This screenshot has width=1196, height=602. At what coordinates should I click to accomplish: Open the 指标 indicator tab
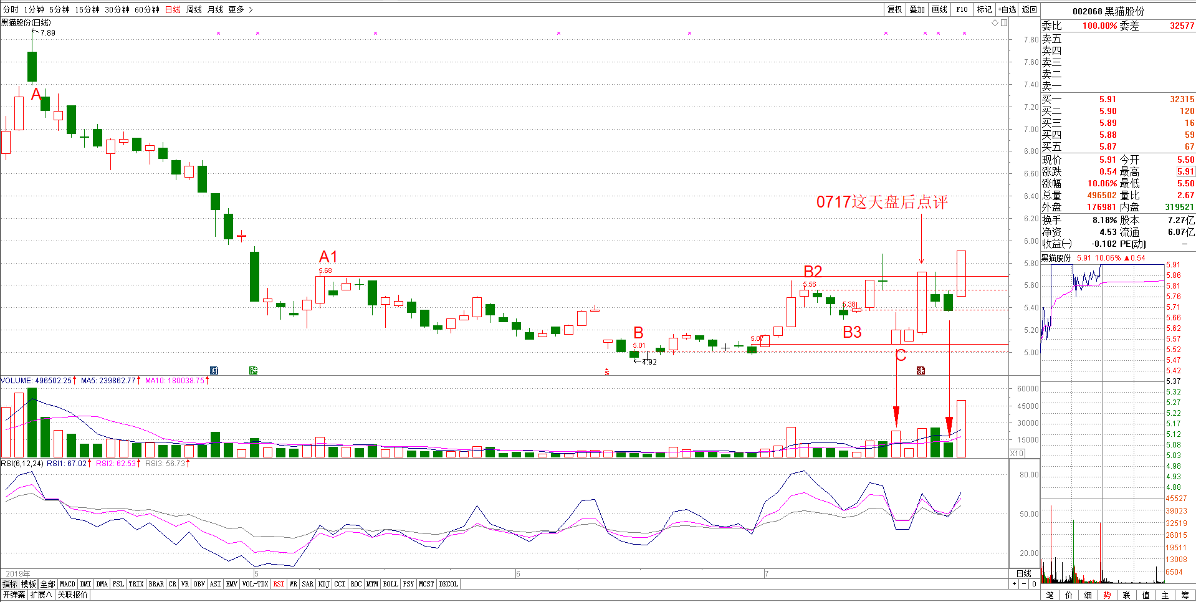click(x=10, y=584)
